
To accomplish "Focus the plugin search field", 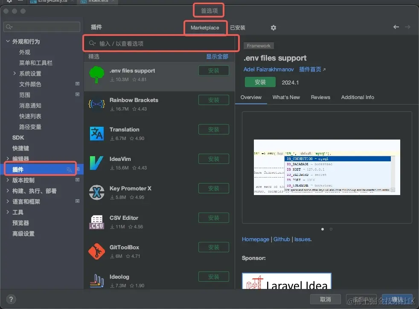I will (161, 43).
